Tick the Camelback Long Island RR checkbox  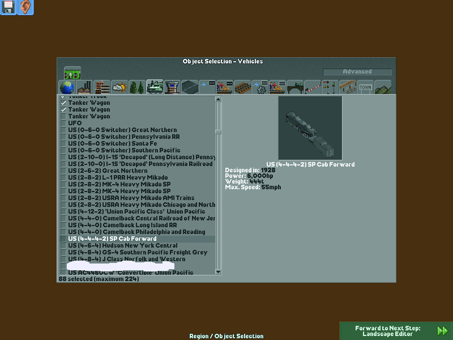63,225
